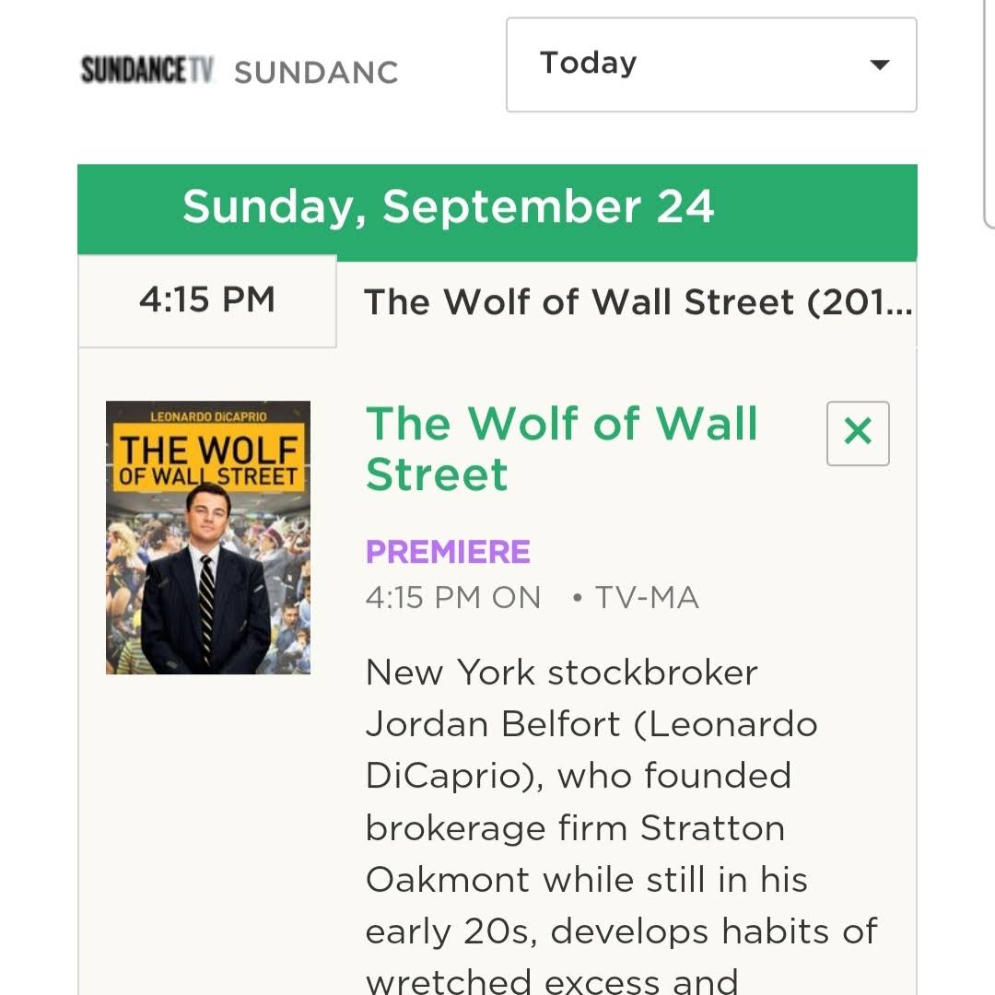This screenshot has height=995, width=995.
Task: Click the yellow title banner on poster
Action: (208, 461)
